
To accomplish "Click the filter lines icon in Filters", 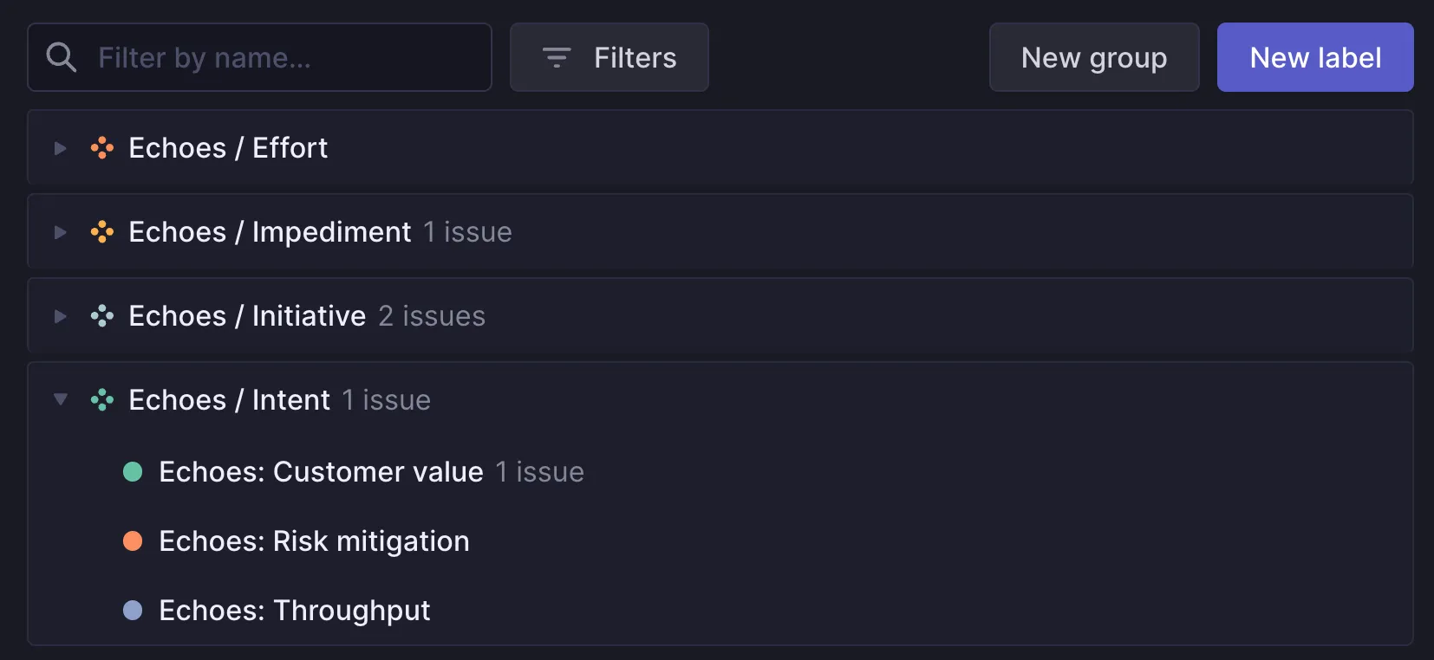I will coord(557,57).
